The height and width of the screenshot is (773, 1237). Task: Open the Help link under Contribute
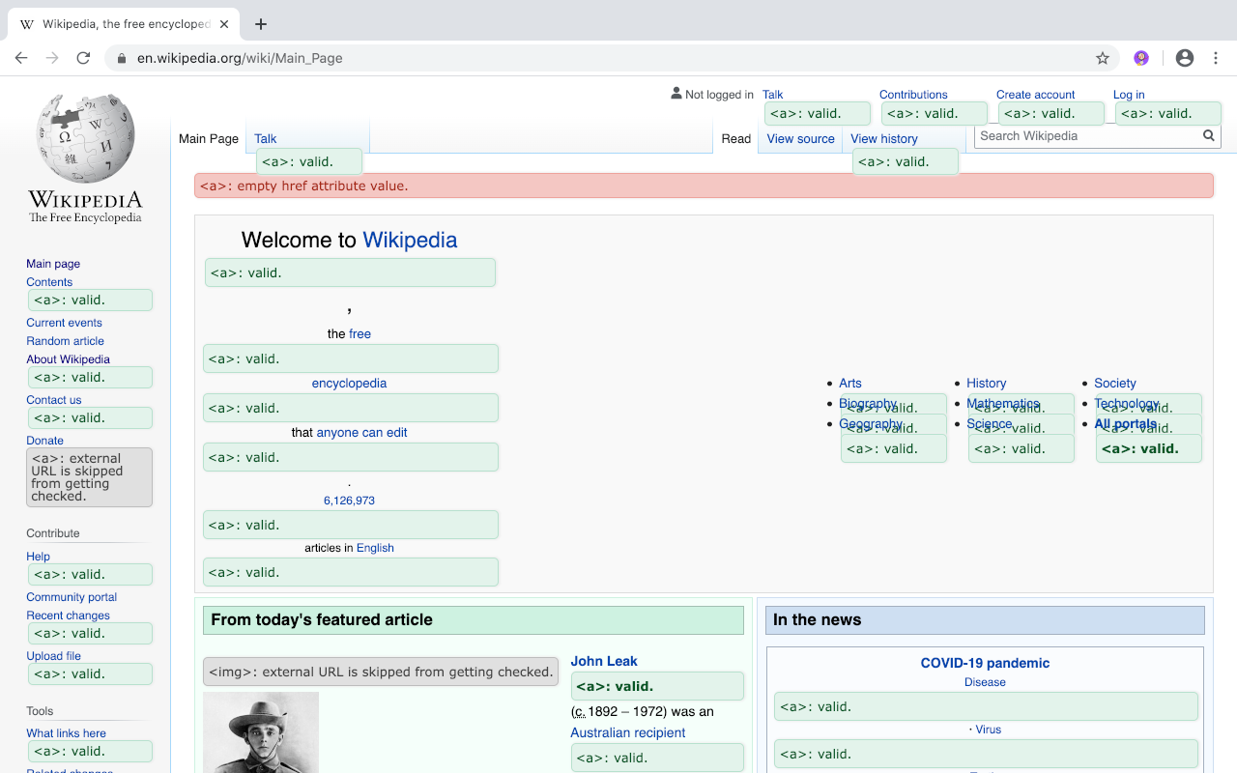pyautogui.click(x=38, y=557)
